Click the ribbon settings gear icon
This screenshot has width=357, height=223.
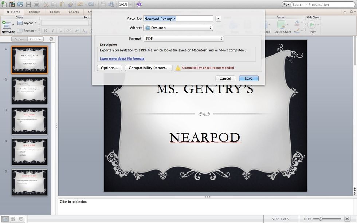coord(351,12)
